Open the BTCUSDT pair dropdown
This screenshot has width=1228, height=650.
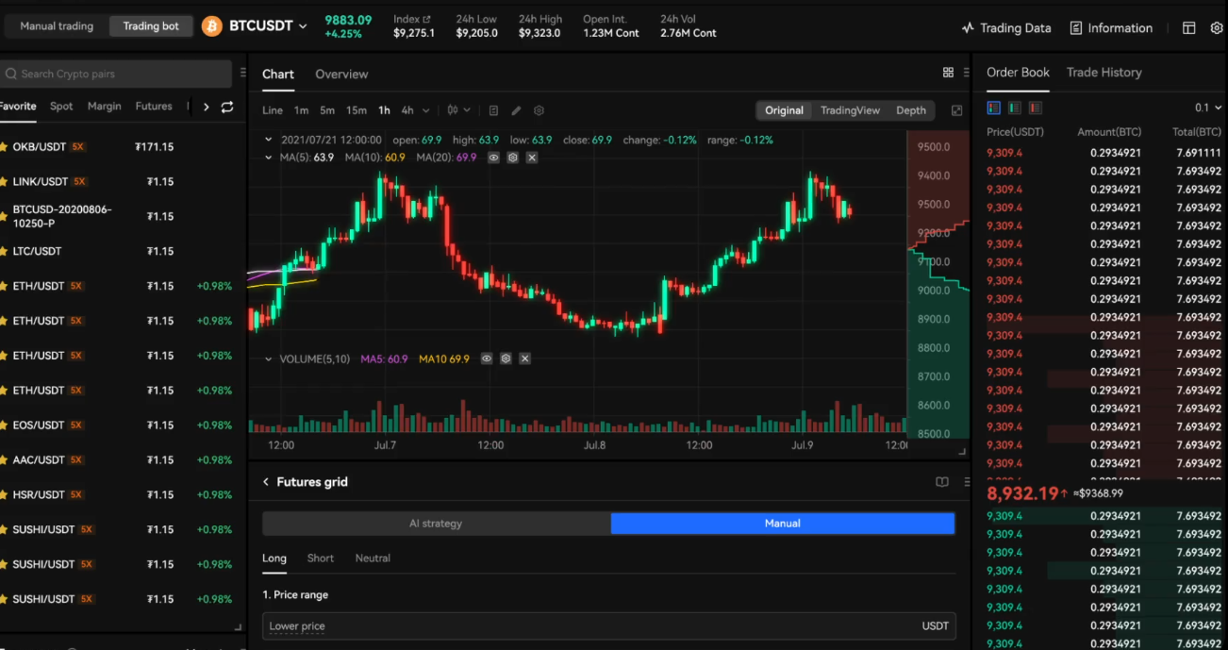pos(303,26)
